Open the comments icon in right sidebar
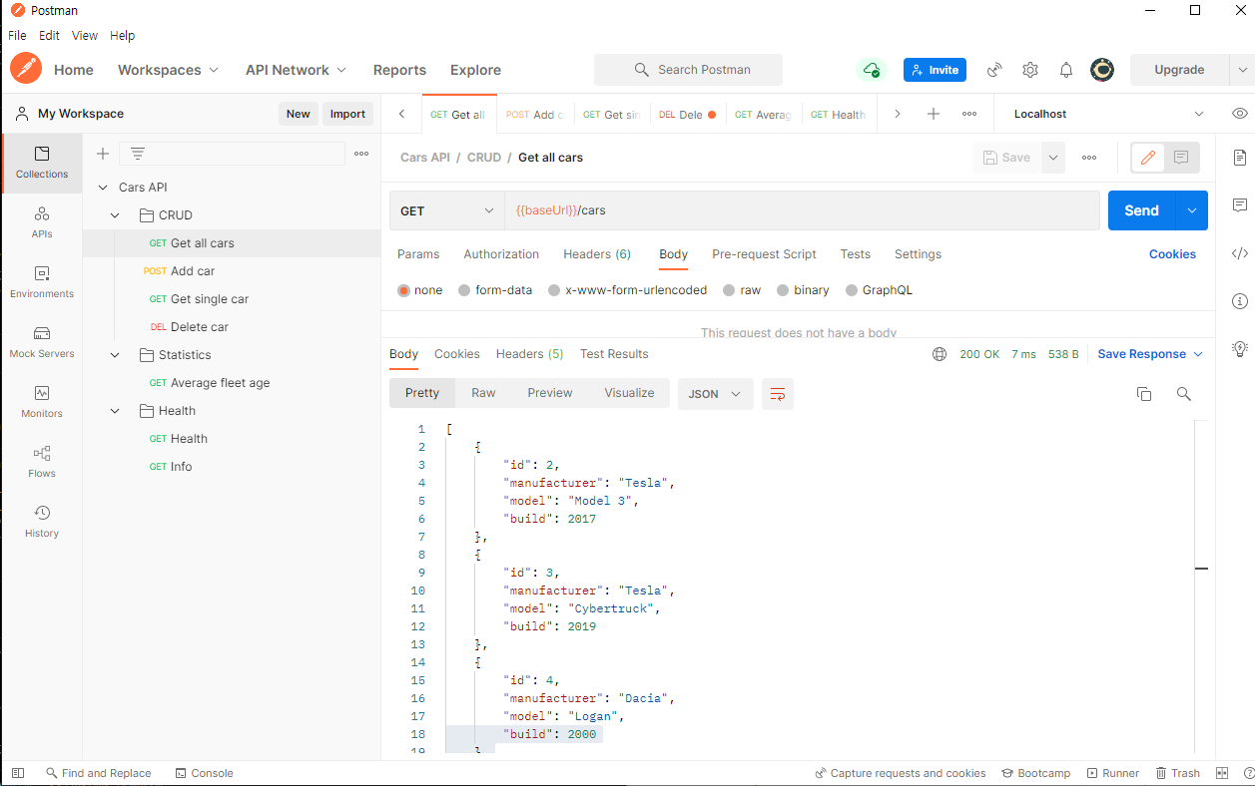Viewport: 1255px width, 786px height. pos(1240,205)
